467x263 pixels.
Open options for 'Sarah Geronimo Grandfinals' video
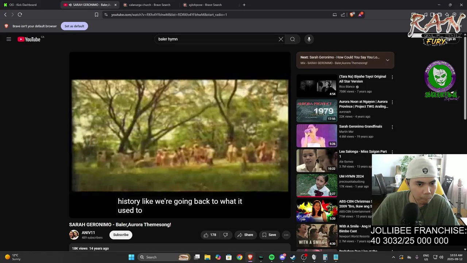[392, 127]
